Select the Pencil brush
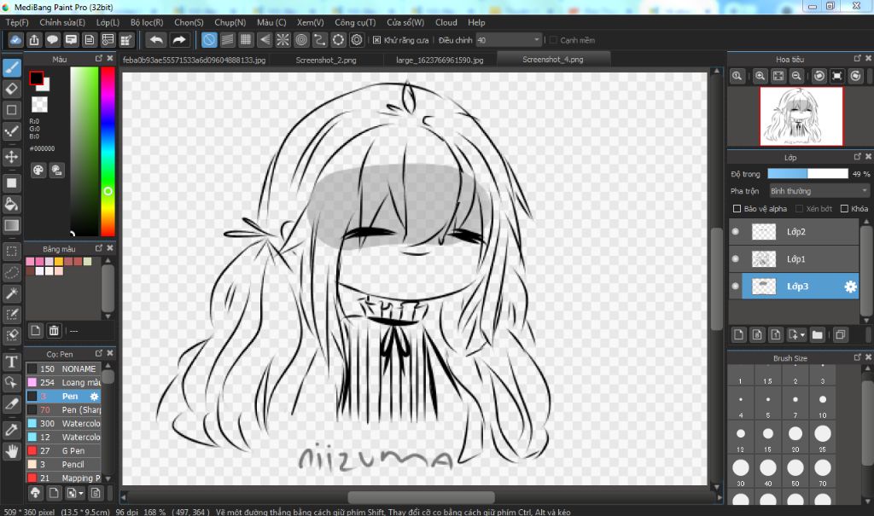 tap(63, 464)
